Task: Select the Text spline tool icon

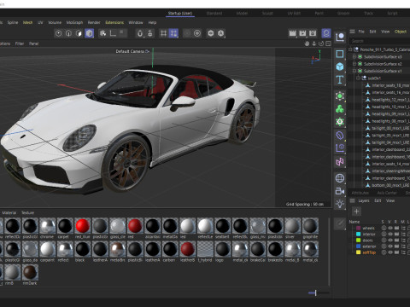Action: click(x=340, y=80)
